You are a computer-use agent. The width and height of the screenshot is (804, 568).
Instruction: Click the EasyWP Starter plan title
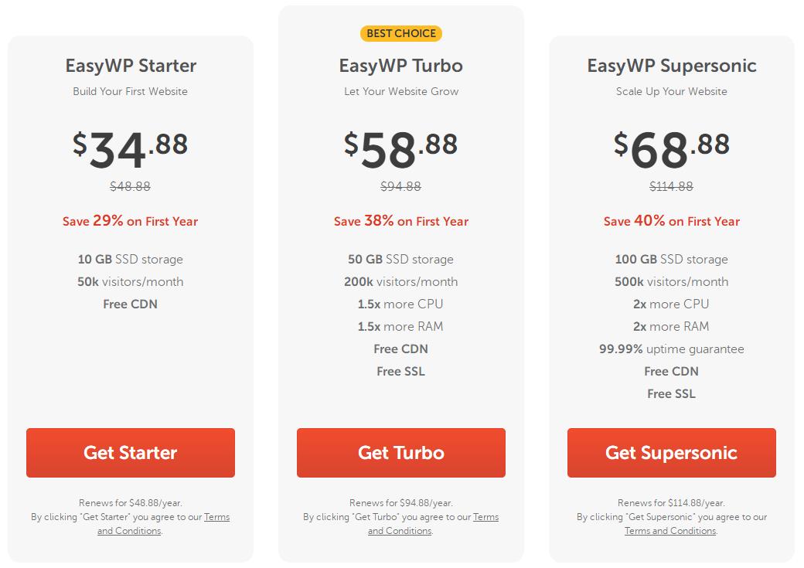tap(131, 66)
